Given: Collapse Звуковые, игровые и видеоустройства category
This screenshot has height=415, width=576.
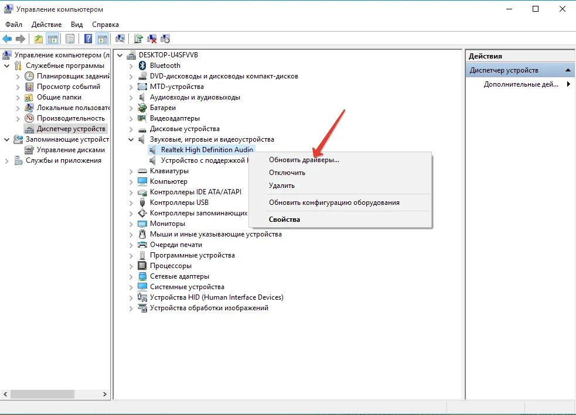Looking at the screenshot, I should pos(131,140).
